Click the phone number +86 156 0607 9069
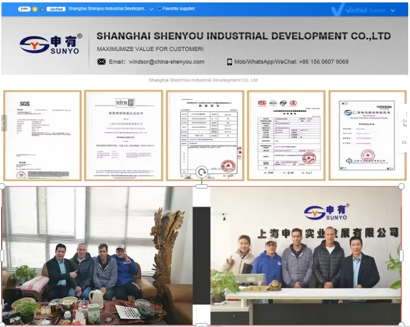 tap(324, 62)
